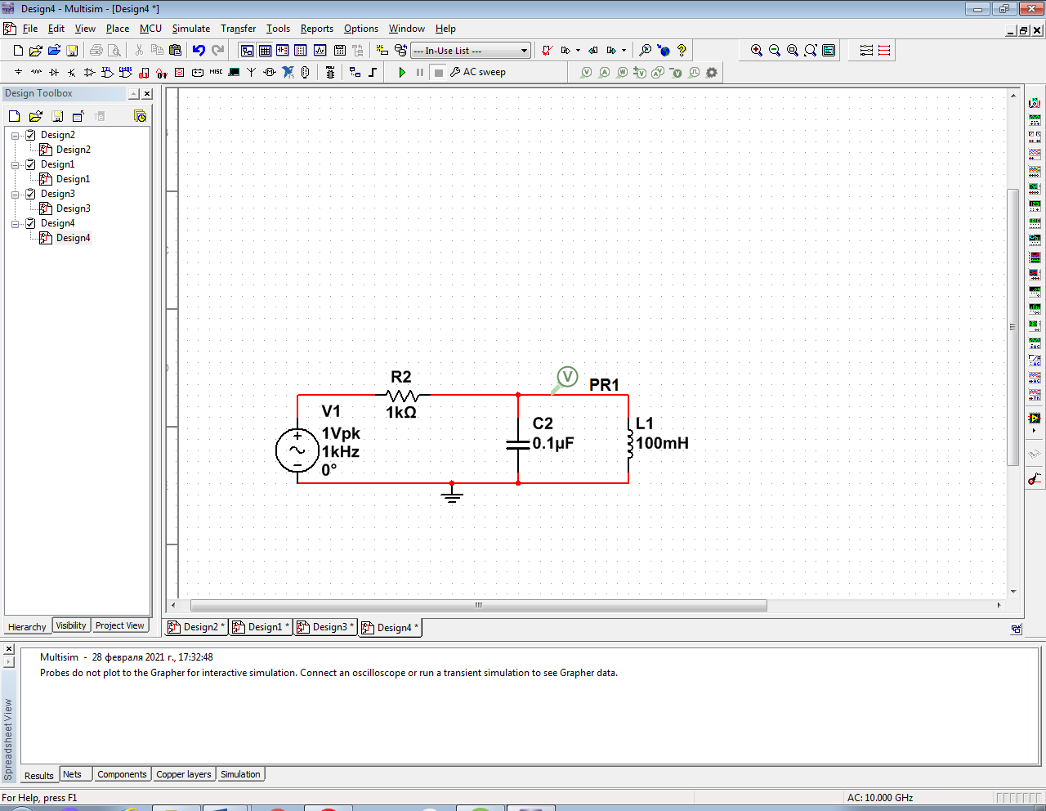Switch to the Hierarchy tab
This screenshot has width=1046, height=811.
pyautogui.click(x=27, y=627)
